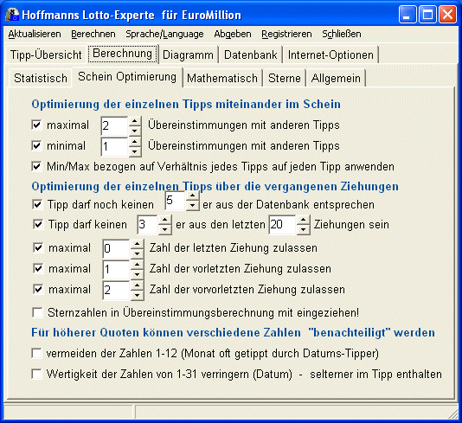
Task: Enable Wertigkeit der Zahlen 1-31 verringern
Action: pos(36,374)
